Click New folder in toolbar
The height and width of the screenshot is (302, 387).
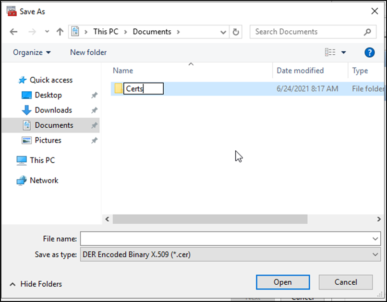tap(88, 52)
